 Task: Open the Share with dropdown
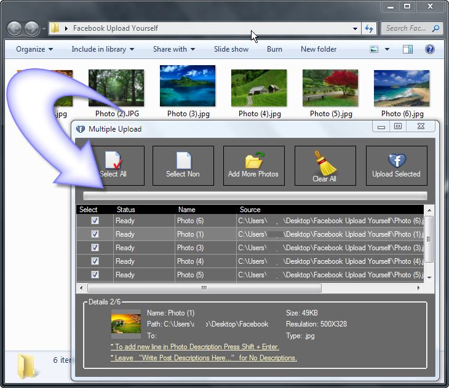(174, 49)
